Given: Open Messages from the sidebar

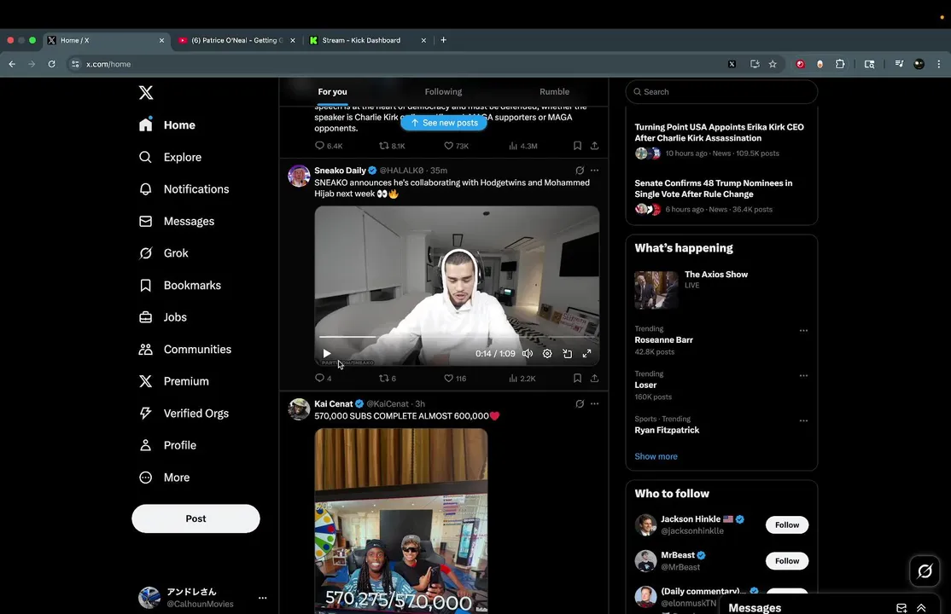Looking at the screenshot, I should click(x=176, y=221).
